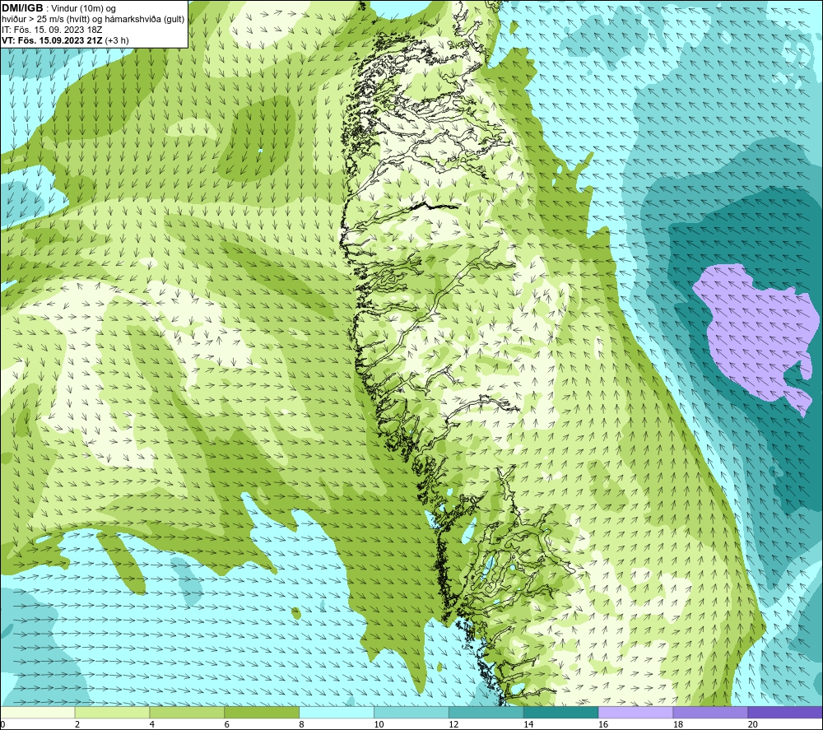Click the DMI/IGB title text
This screenshot has width=823, height=730.
click(22, 8)
